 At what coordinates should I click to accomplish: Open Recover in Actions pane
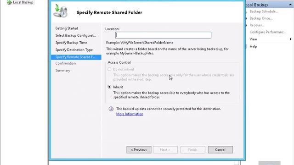(257, 25)
